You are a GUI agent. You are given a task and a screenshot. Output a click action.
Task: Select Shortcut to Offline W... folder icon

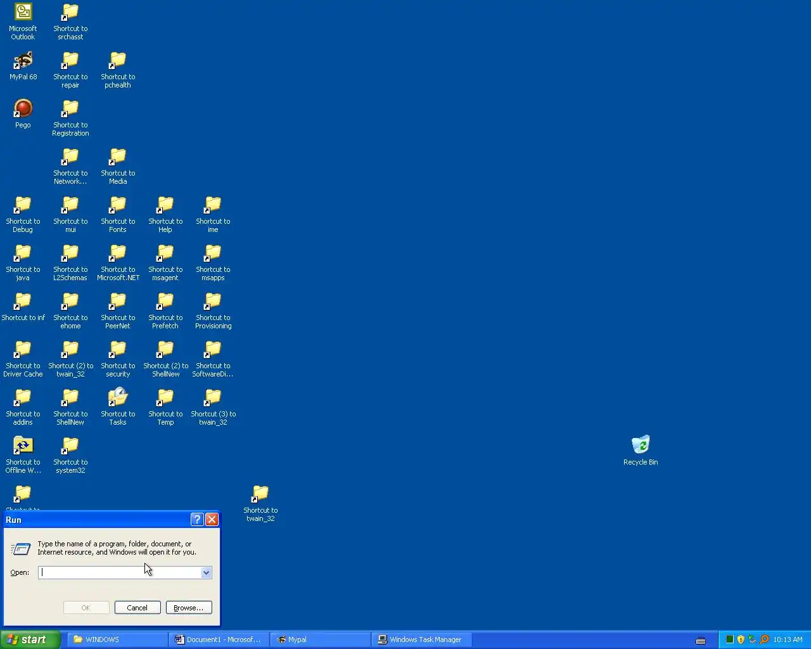pos(23,455)
